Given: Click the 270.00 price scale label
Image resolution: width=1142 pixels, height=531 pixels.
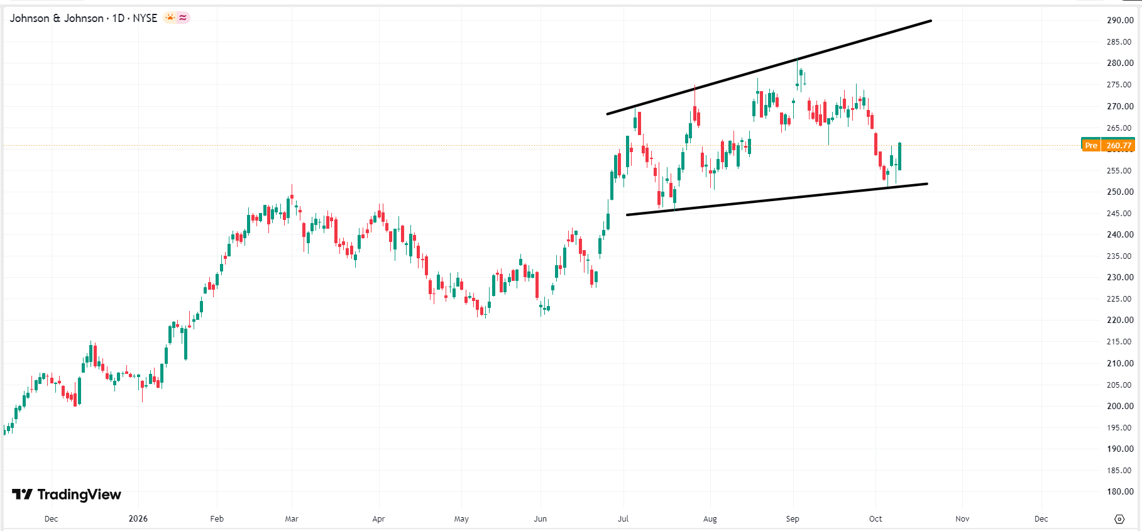Looking at the screenshot, I should tap(1120, 106).
